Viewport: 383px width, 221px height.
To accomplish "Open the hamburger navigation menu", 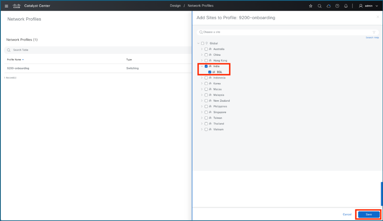I will pyautogui.click(x=7, y=6).
